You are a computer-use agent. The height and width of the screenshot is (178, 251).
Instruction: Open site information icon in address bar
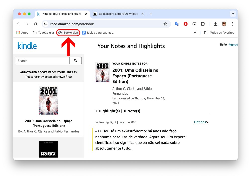coord(46,24)
